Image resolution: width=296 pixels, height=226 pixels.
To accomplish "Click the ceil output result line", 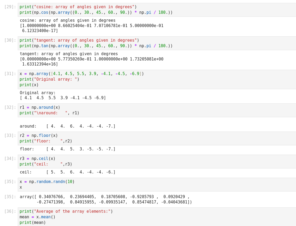I will coord(68,172).
